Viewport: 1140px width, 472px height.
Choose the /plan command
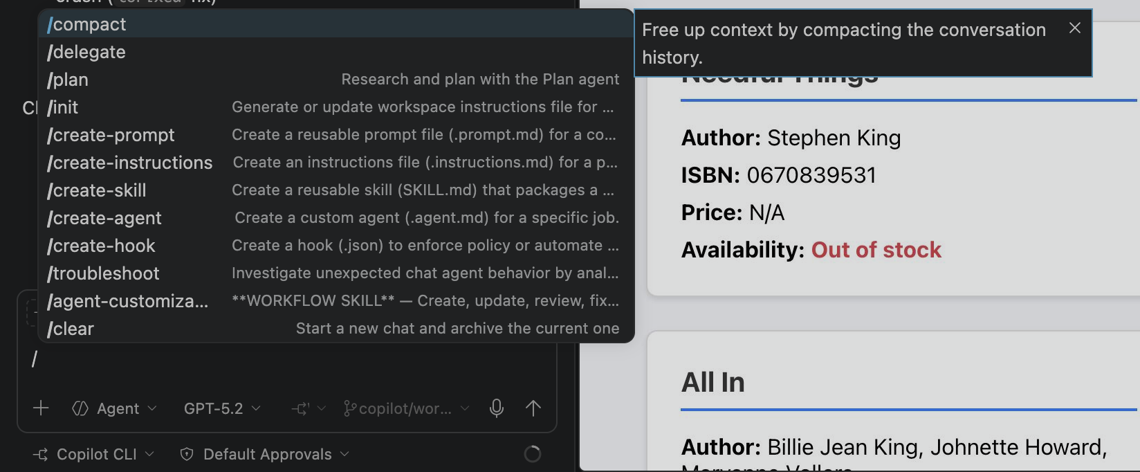pyautogui.click(x=336, y=80)
